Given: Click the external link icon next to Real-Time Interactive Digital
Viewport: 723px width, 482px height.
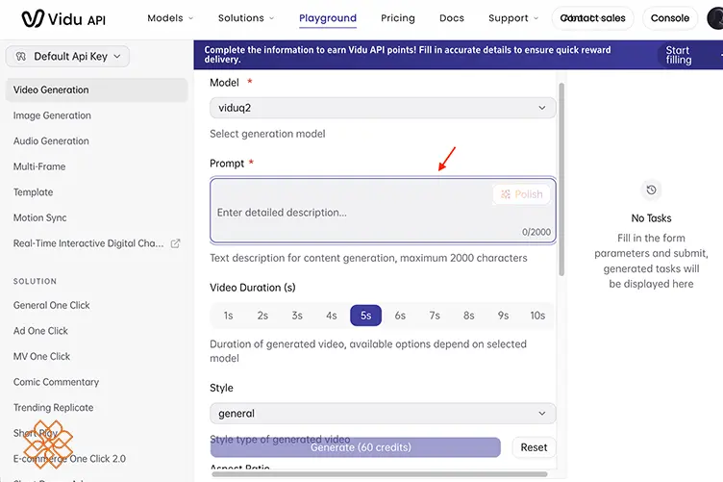Looking at the screenshot, I should click(175, 243).
